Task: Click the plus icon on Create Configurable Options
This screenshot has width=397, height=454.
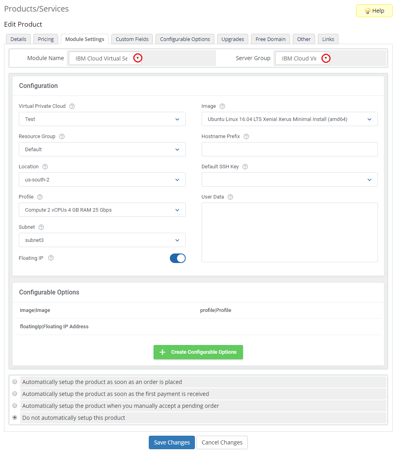Action: tap(162, 352)
